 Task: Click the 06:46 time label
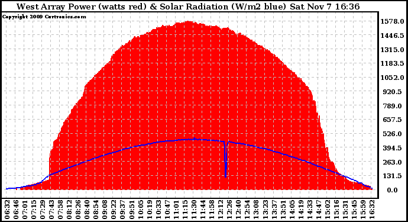click(x=16, y=210)
